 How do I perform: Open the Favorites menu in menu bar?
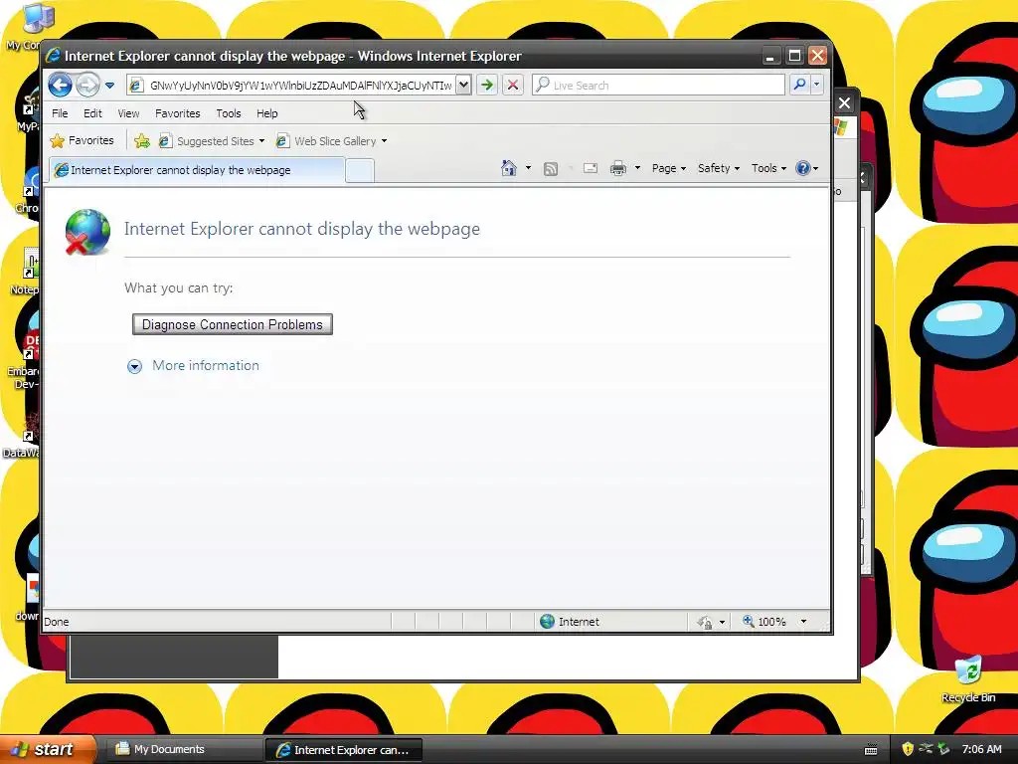tap(177, 113)
